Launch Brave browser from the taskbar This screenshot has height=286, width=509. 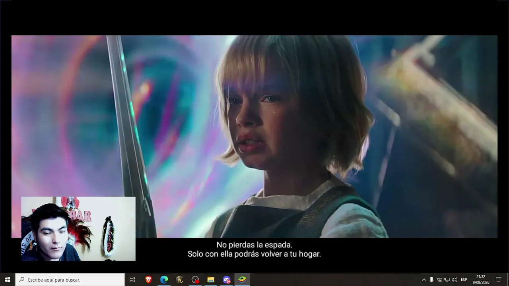tap(148, 280)
